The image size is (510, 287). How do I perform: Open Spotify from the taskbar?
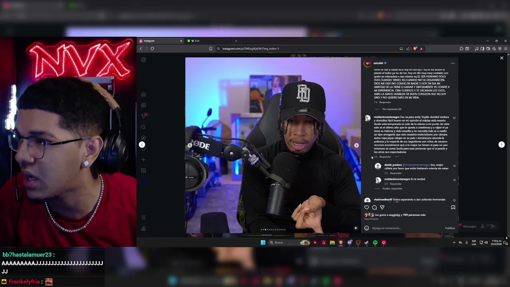pyautogui.click(x=375, y=242)
